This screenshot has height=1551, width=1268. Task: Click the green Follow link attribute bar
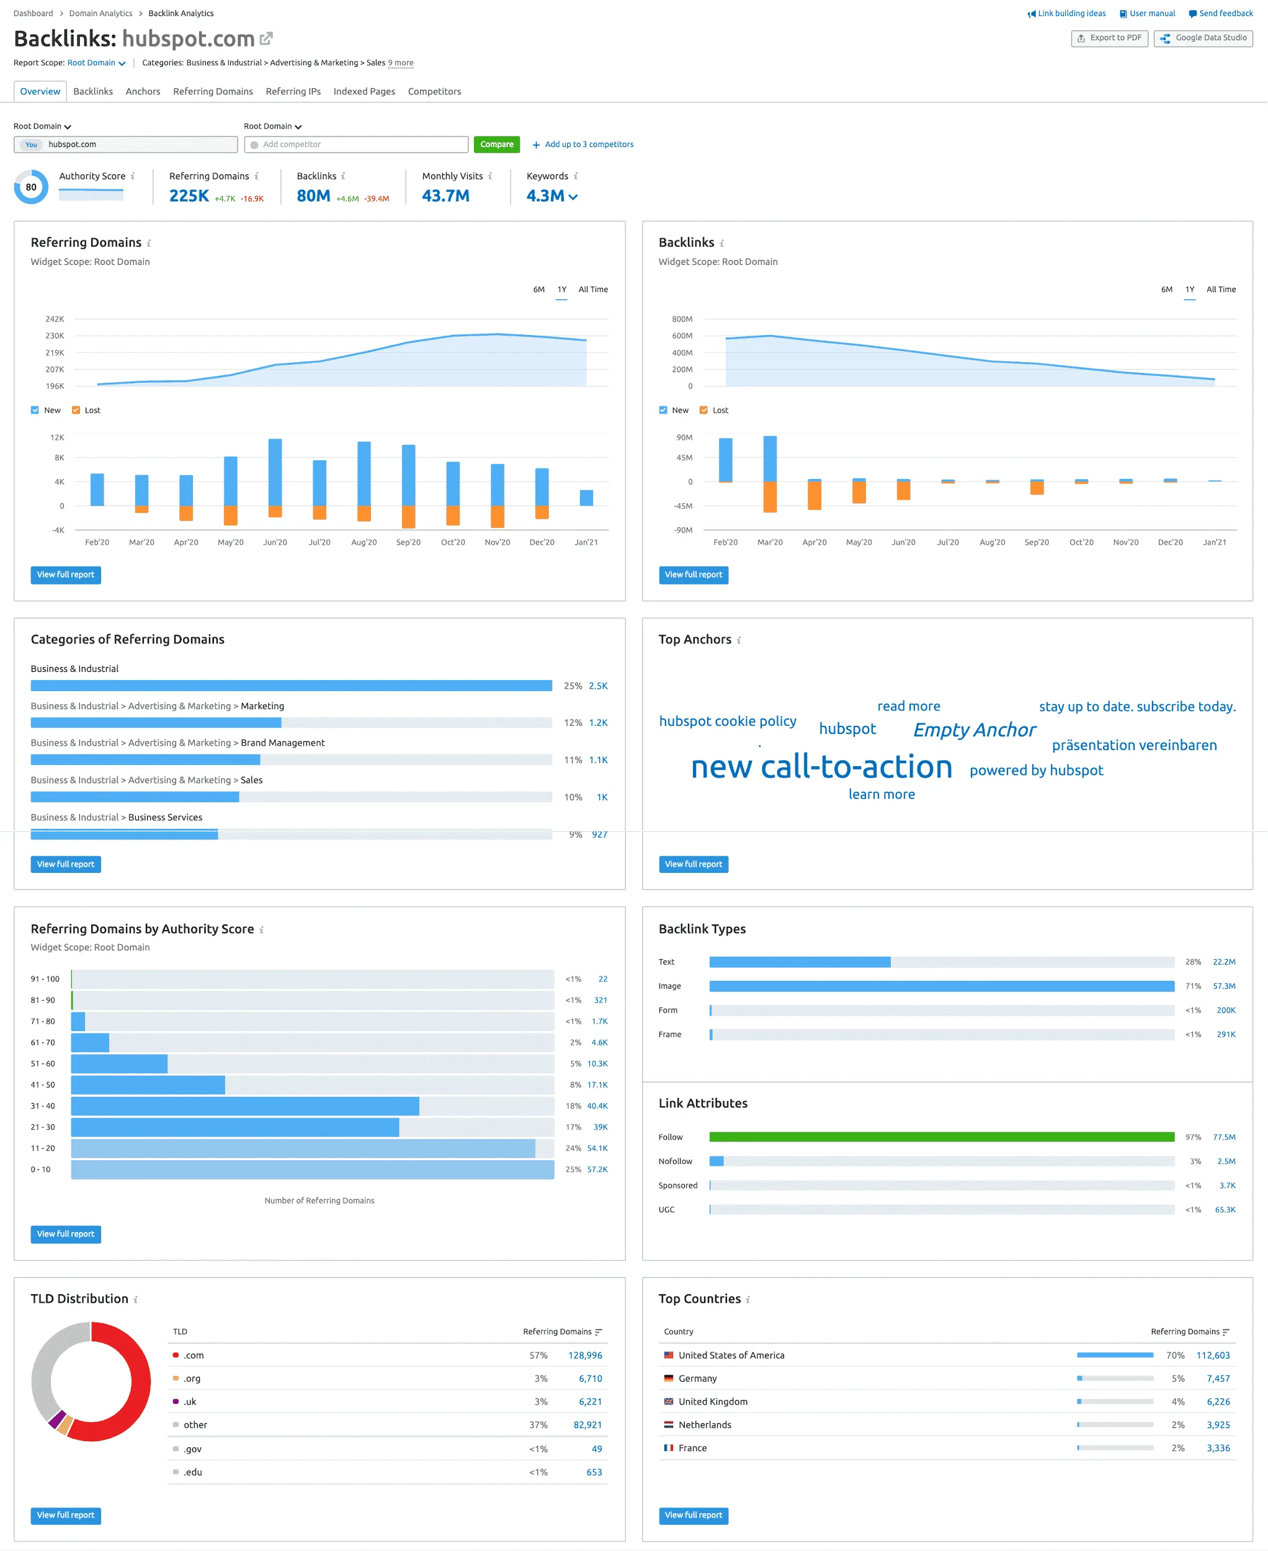942,1137
